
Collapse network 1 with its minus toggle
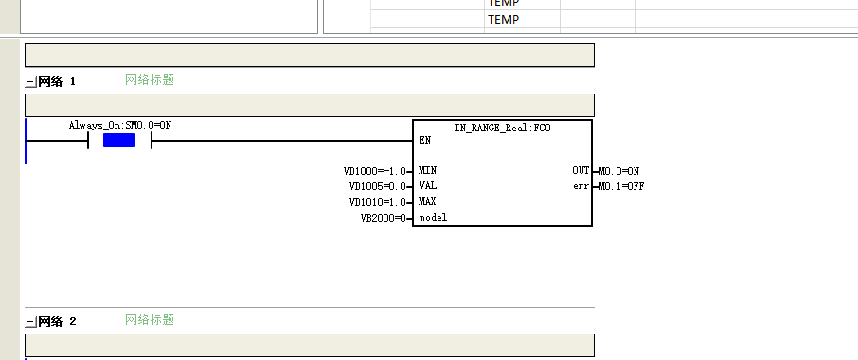click(x=30, y=82)
